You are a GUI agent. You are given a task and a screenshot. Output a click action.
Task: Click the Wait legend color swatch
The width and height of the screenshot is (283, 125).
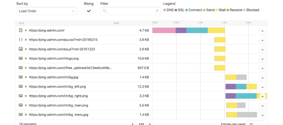pyautogui.click(x=217, y=10)
